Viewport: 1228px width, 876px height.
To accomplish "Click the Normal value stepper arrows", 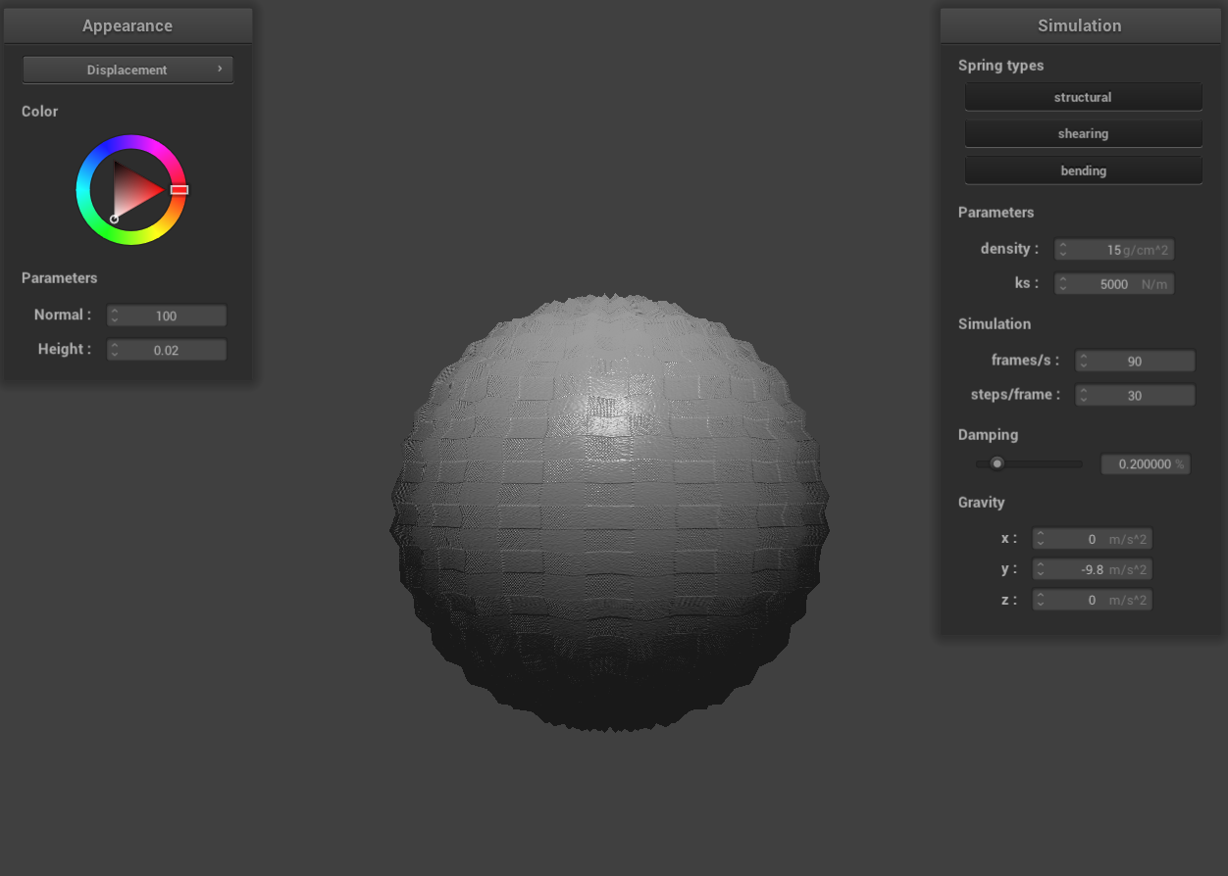I will [115, 316].
